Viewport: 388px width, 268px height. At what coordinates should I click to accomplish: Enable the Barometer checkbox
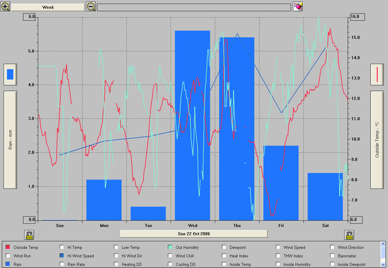[333, 256]
